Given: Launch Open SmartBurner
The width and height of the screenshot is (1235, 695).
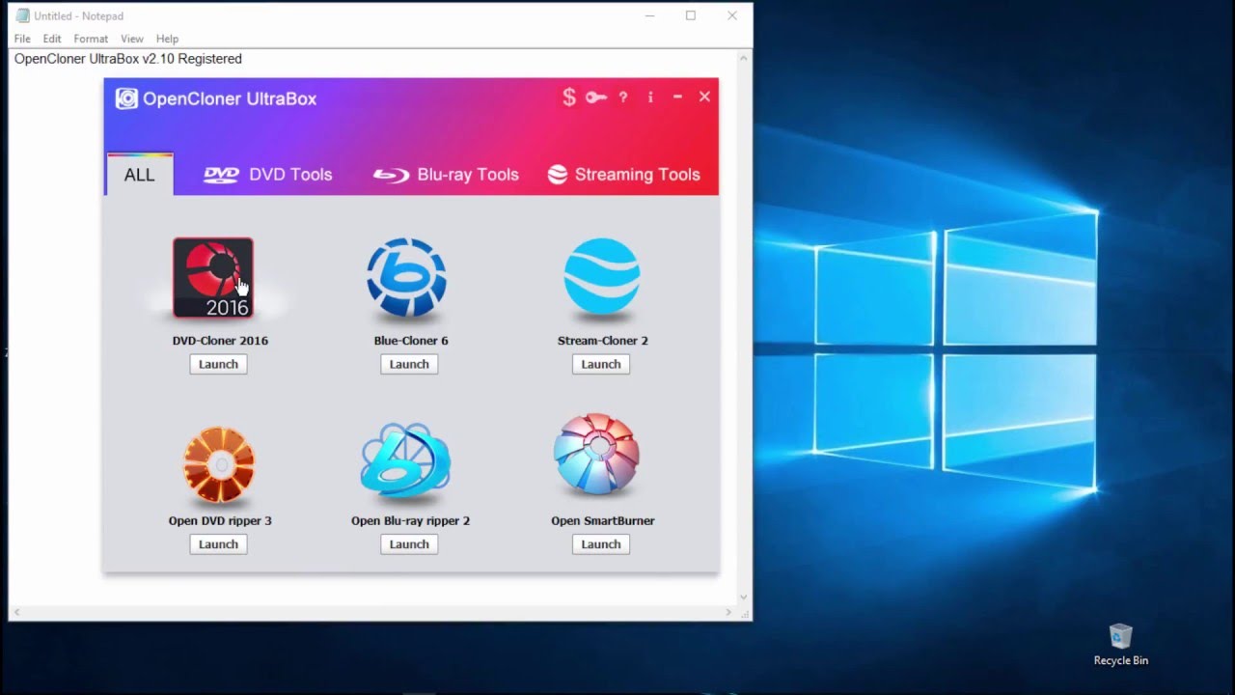Looking at the screenshot, I should tap(601, 544).
